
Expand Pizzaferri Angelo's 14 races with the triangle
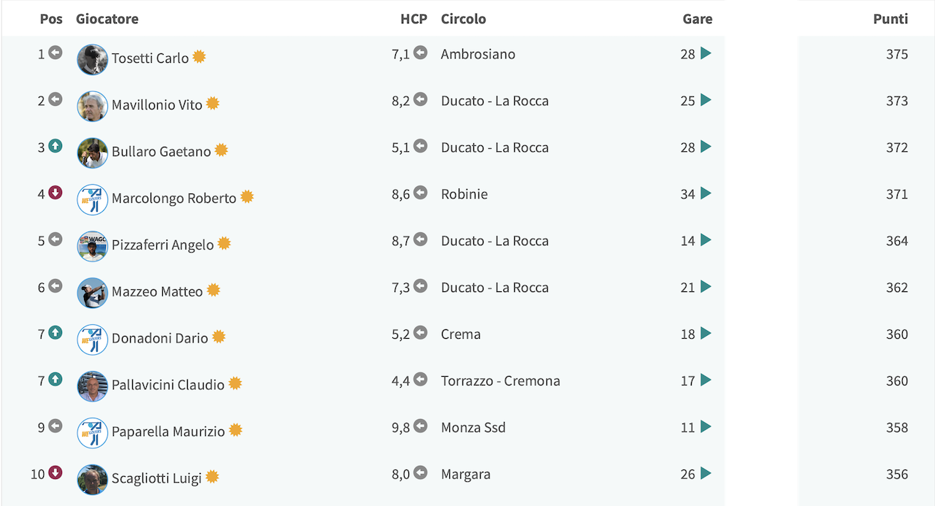coord(706,240)
